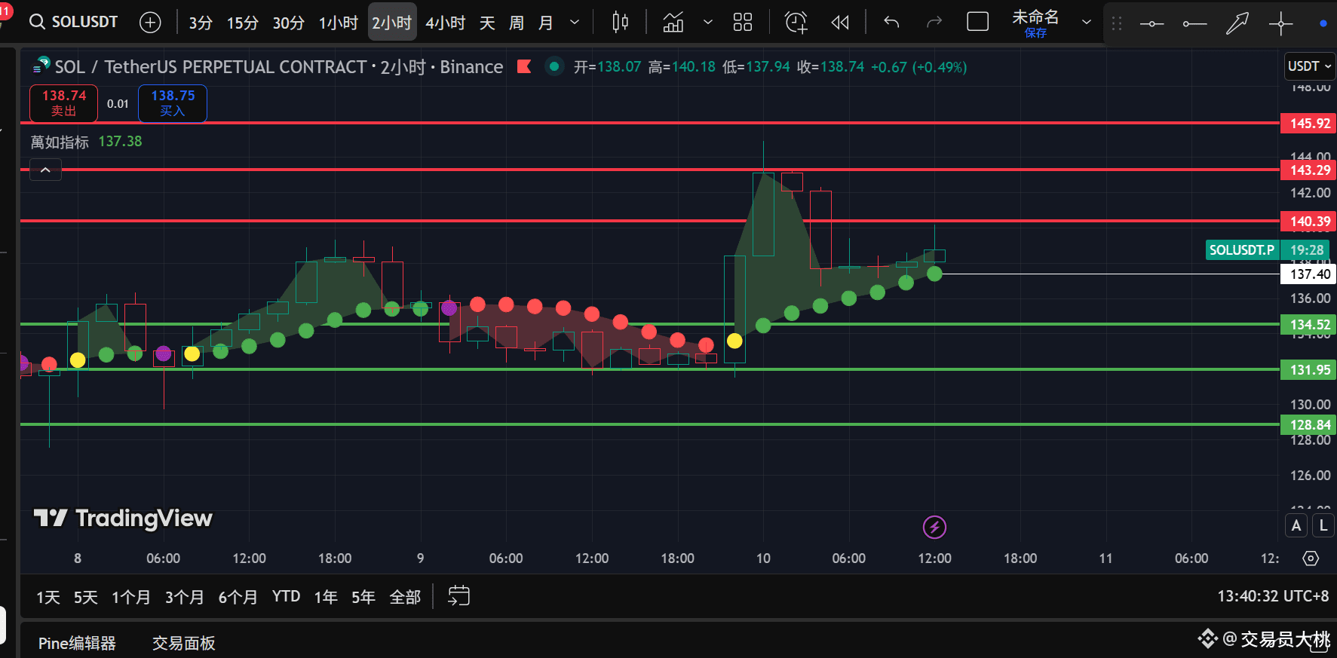Viewport: 1337px width, 658px height.
Task: Toggle log scale with the L button
Action: [1323, 525]
